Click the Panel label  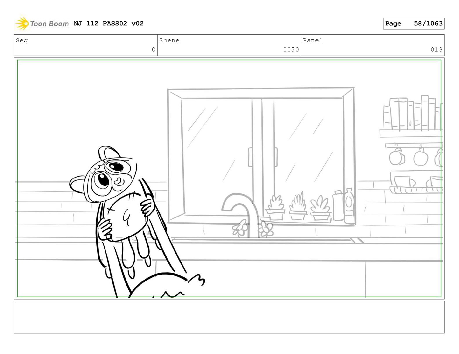tap(313, 40)
